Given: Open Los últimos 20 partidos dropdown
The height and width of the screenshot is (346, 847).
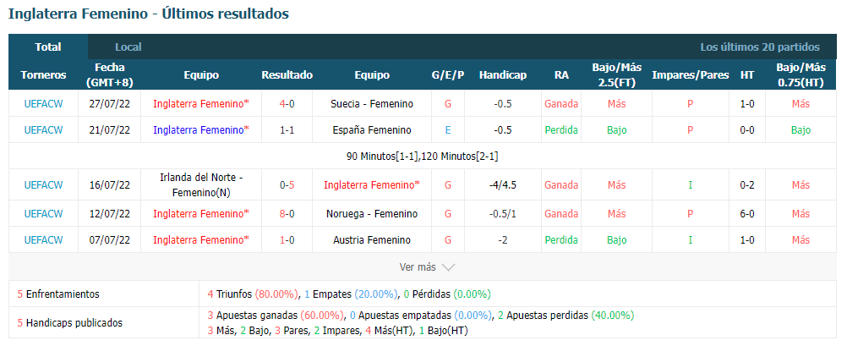Looking at the screenshot, I should (759, 47).
